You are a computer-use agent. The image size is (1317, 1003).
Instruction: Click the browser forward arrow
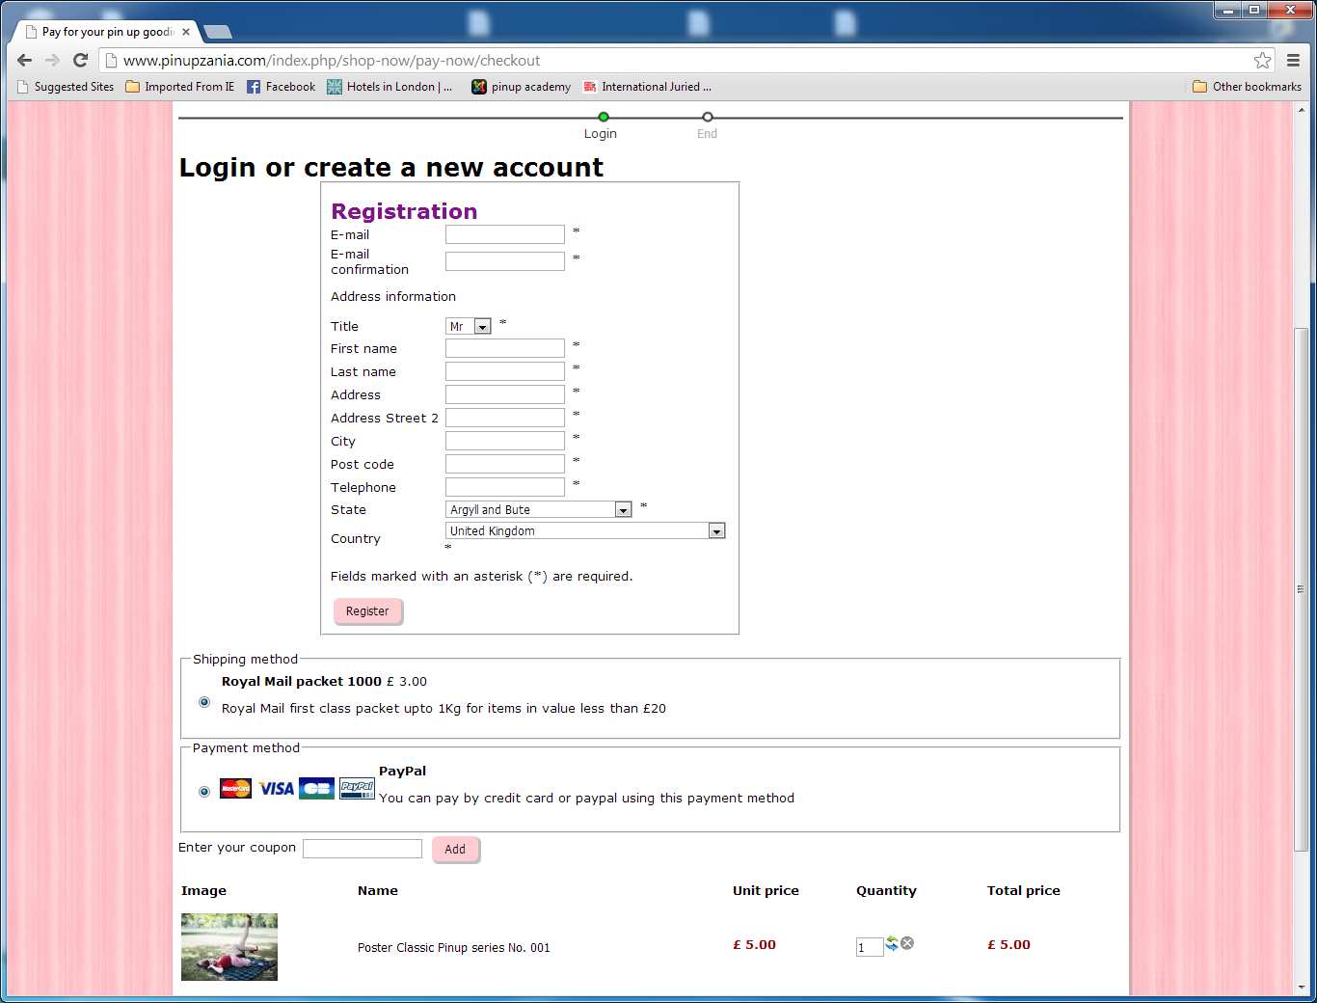[x=53, y=60]
